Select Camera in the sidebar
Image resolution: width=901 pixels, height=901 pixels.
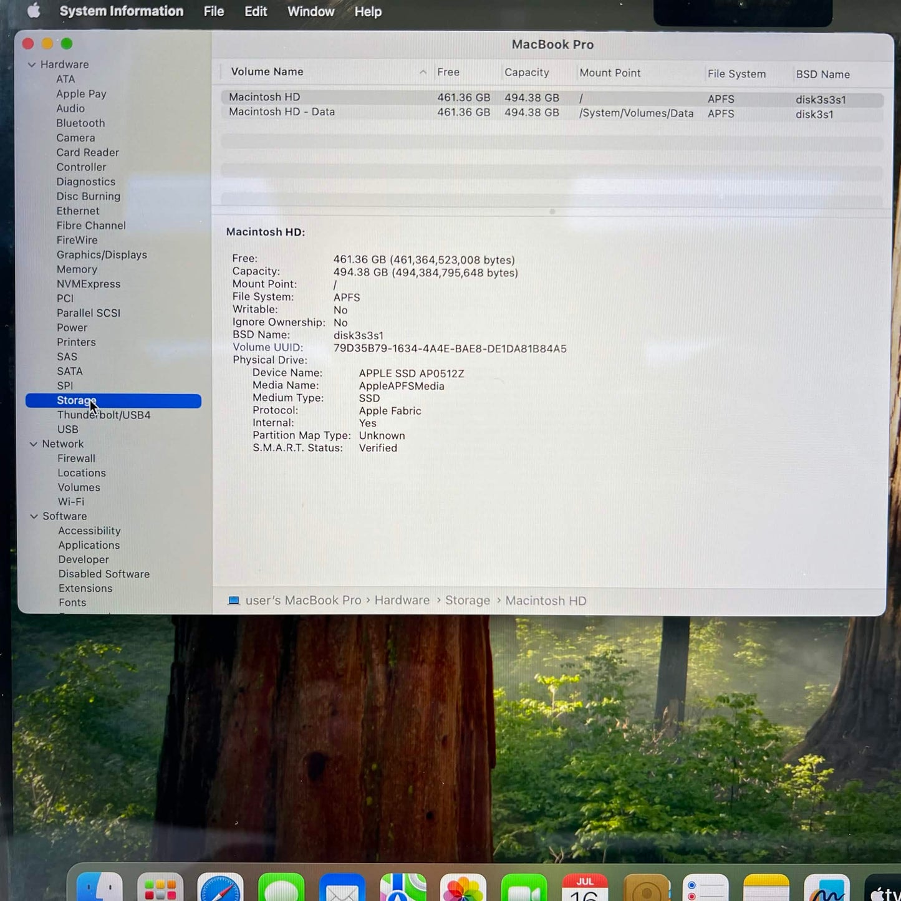[x=75, y=138]
